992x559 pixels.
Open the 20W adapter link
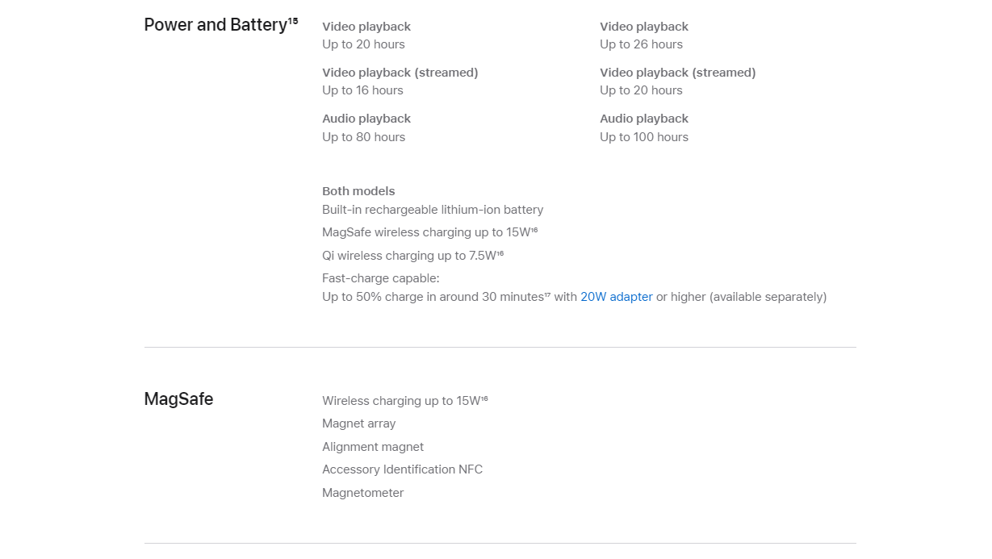[x=617, y=297]
